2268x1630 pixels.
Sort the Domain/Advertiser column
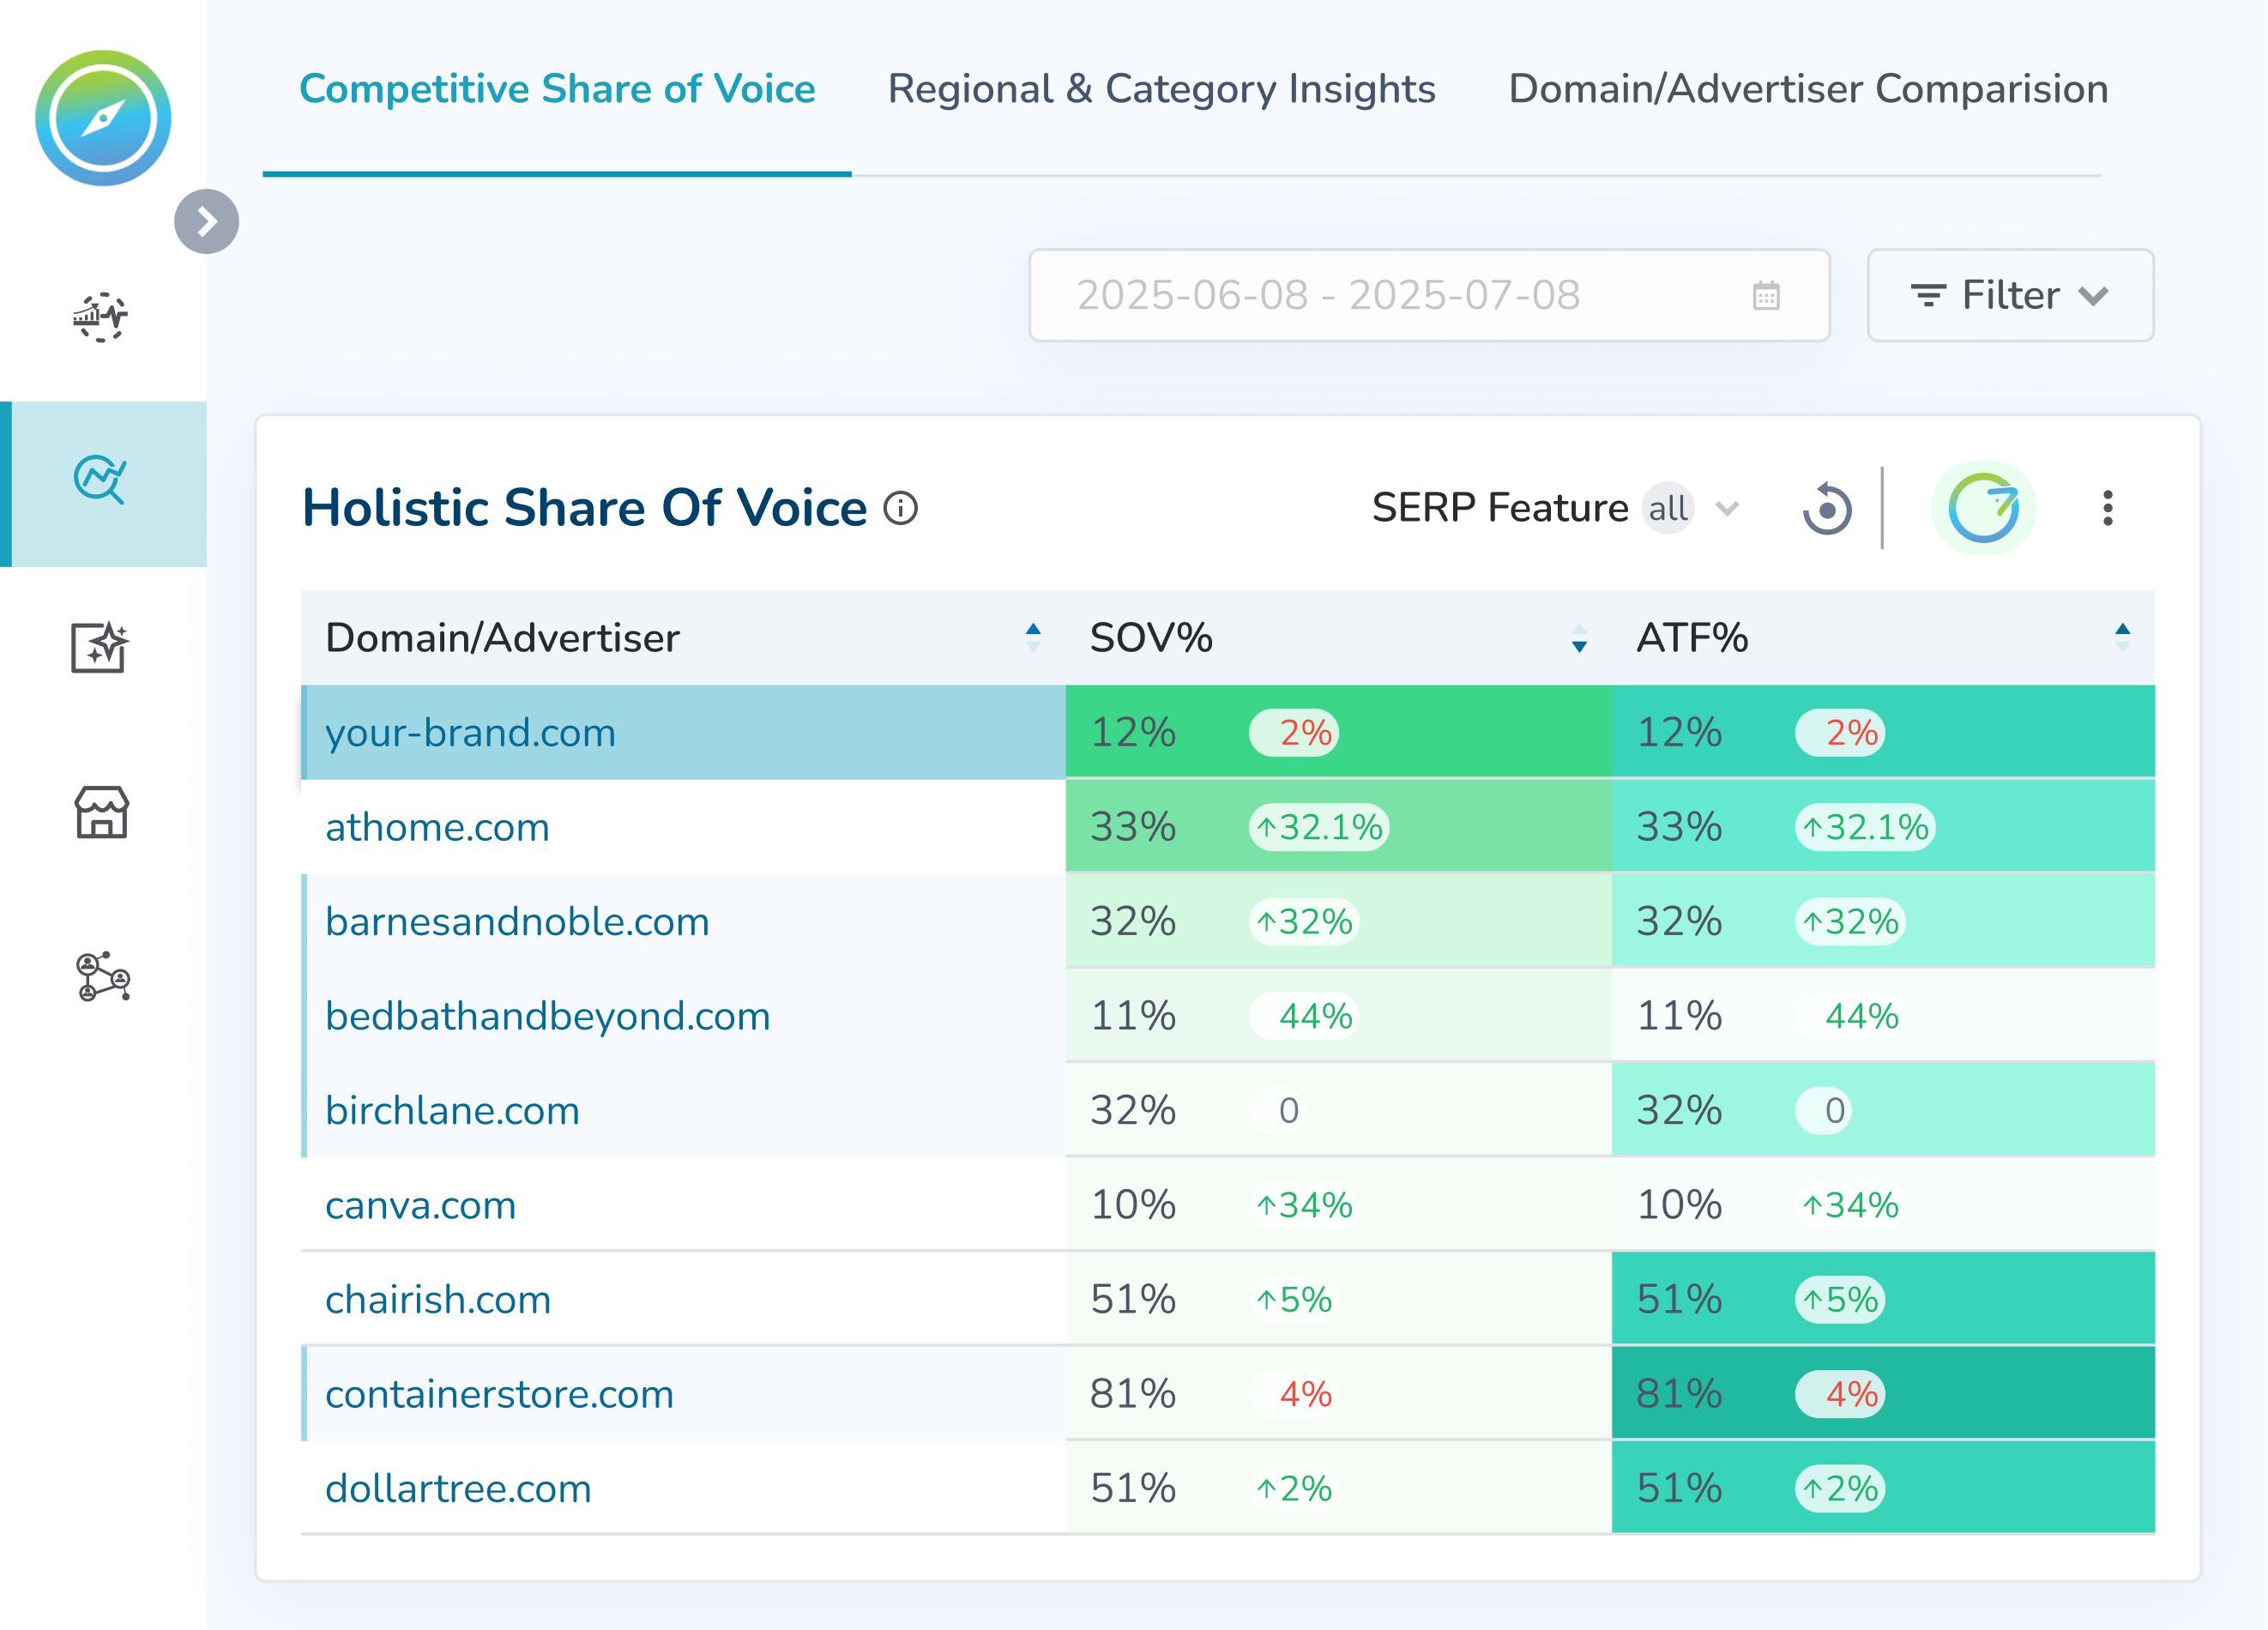click(x=1033, y=637)
